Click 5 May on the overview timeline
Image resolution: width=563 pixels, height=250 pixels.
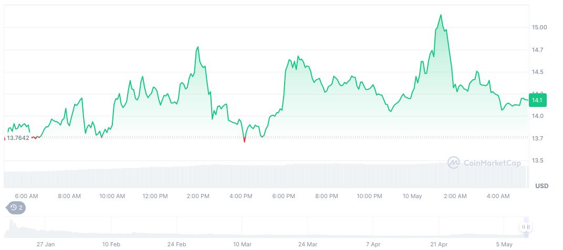504,244
